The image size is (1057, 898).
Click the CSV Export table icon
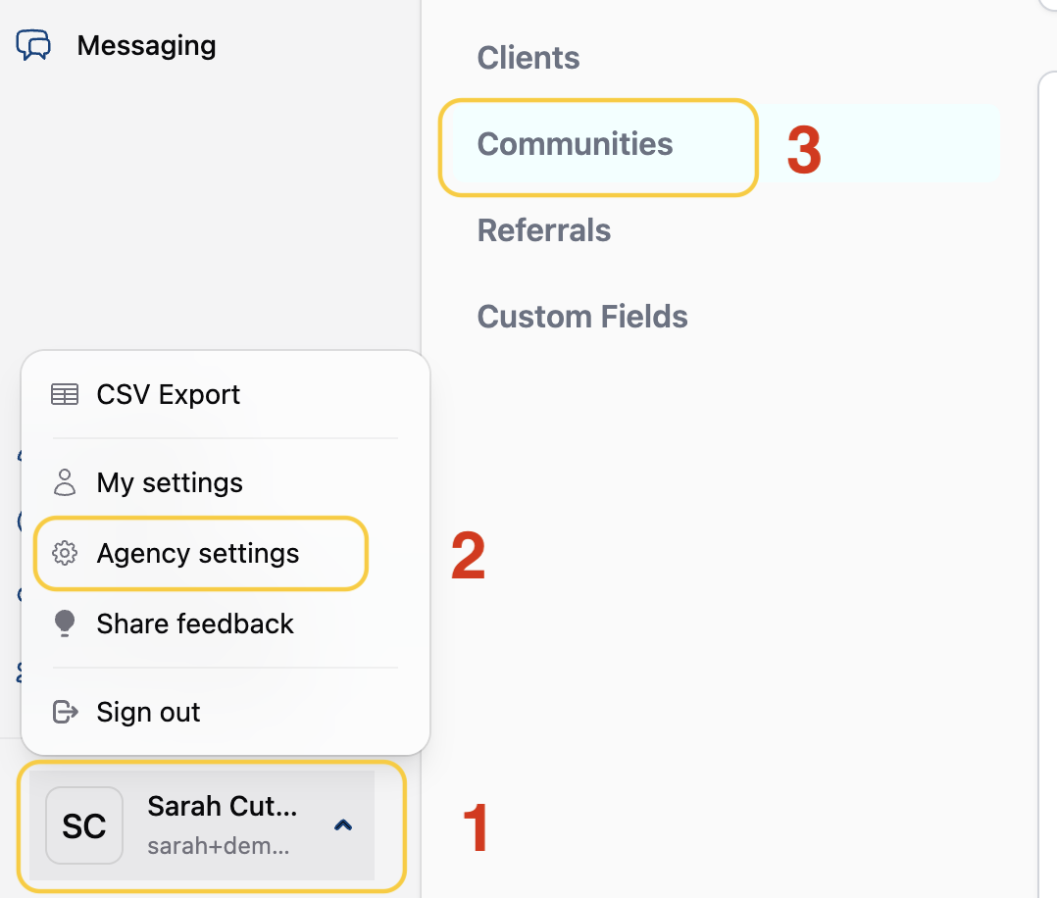pyautogui.click(x=65, y=394)
